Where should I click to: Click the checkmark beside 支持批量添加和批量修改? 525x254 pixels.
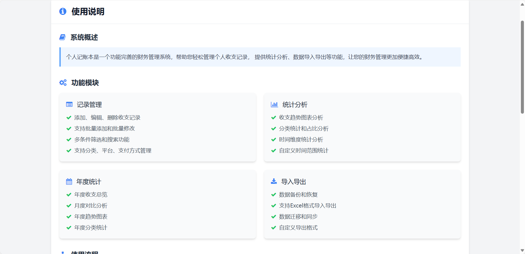69,129
